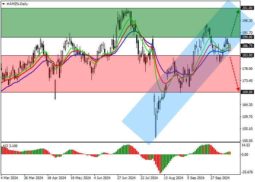The width and height of the screenshot is (255, 182).
Task: Click the 155.10 price axis value
Action: pyautogui.click(x=247, y=129)
